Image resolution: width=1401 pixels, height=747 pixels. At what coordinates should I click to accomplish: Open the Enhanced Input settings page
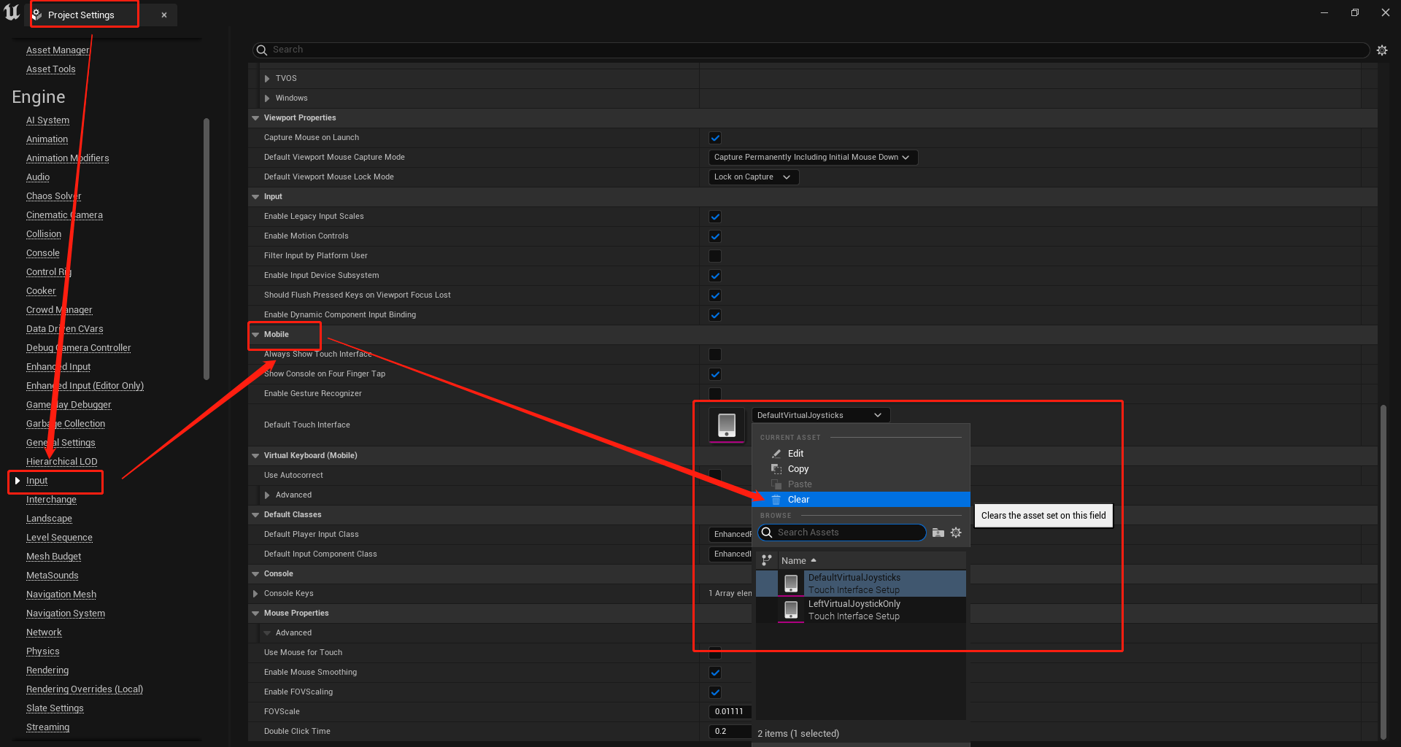tap(58, 367)
